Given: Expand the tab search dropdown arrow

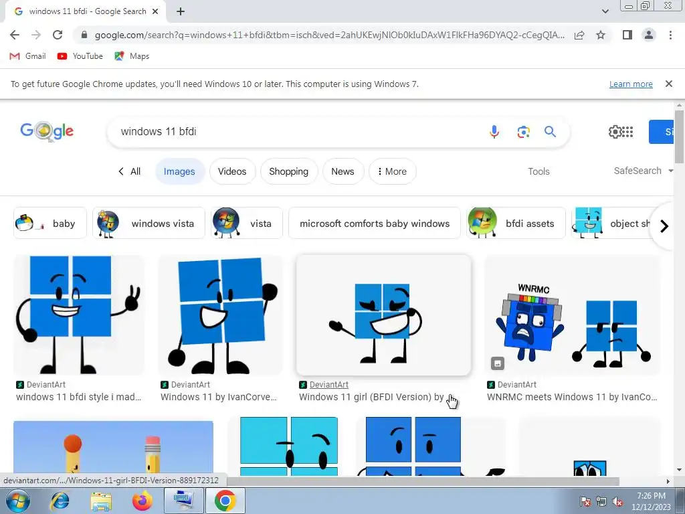Looking at the screenshot, I should pos(605,11).
